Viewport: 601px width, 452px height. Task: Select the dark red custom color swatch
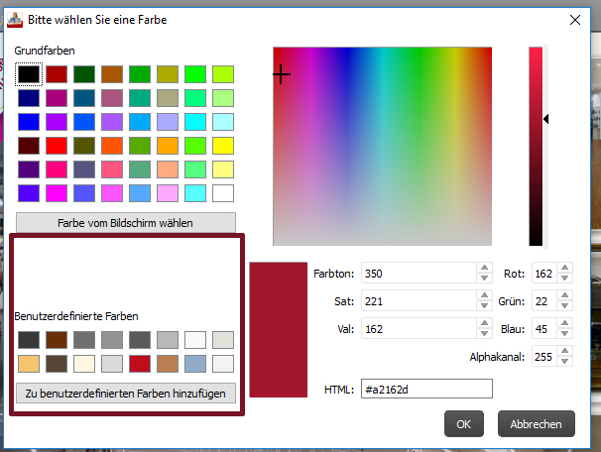click(x=140, y=364)
